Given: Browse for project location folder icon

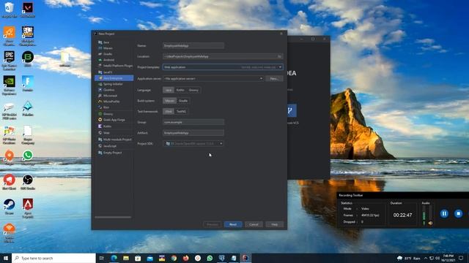Looking at the screenshot, I should click(279, 56).
